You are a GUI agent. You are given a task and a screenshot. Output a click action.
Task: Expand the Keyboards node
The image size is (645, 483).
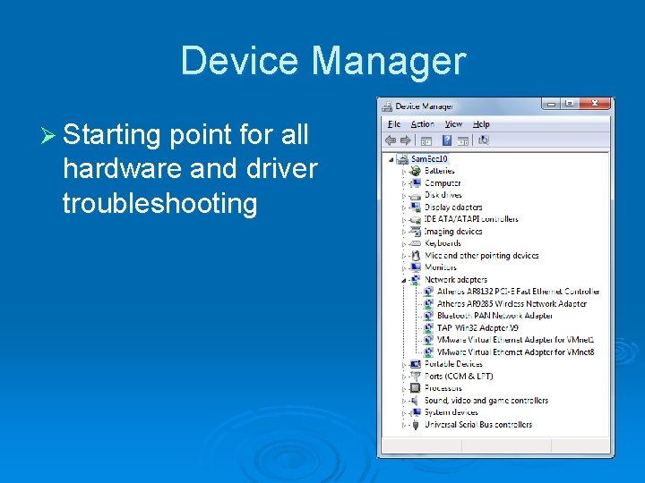point(403,244)
